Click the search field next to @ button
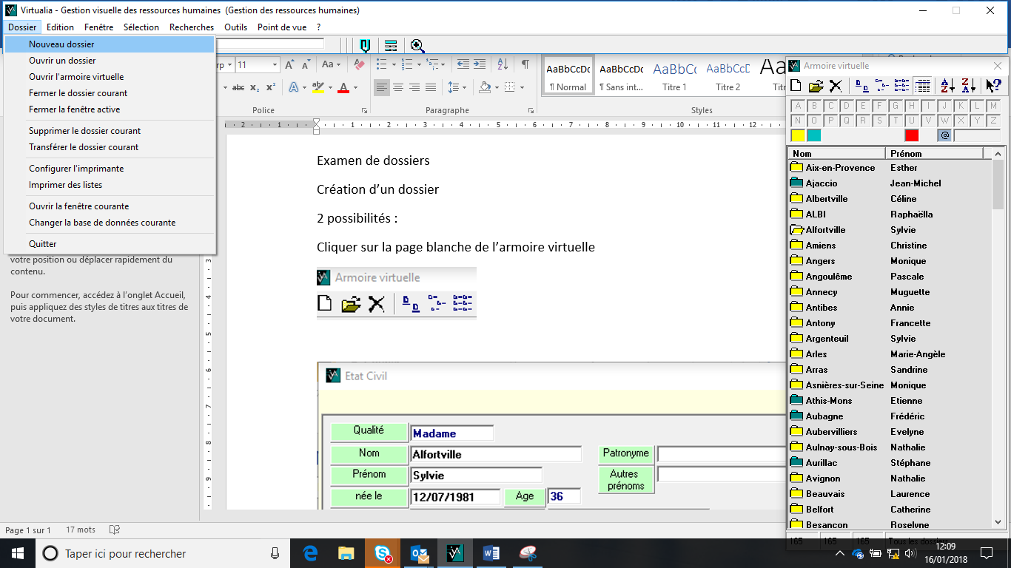The width and height of the screenshot is (1011, 568). [977, 135]
